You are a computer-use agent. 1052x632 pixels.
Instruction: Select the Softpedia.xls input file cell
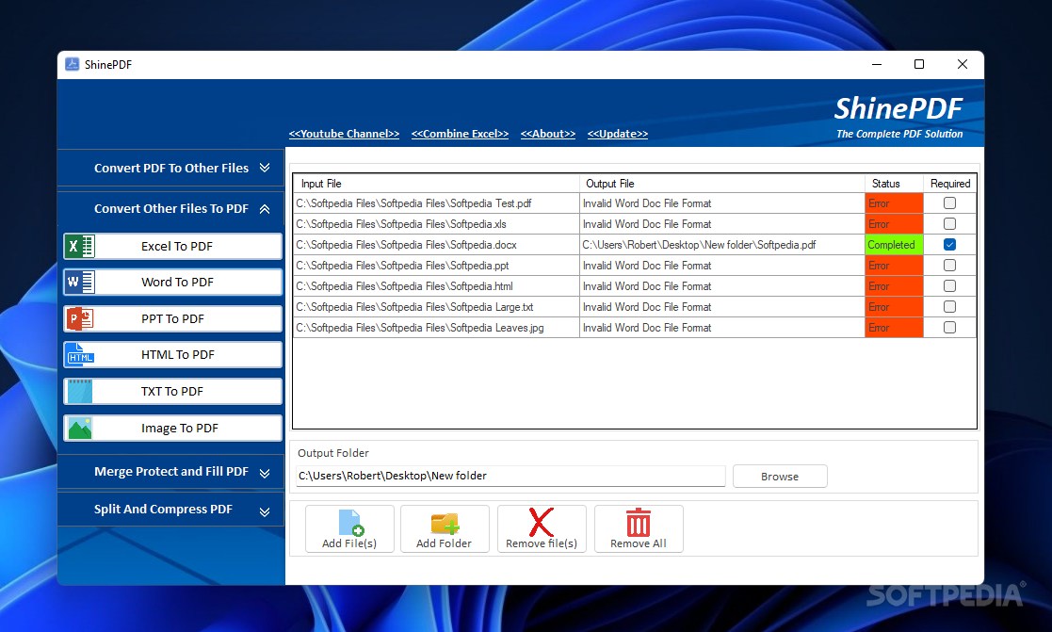(436, 224)
